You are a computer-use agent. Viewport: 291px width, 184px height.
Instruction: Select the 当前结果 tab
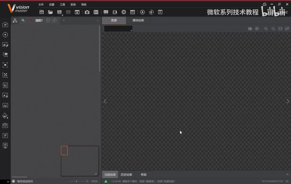coord(110,175)
